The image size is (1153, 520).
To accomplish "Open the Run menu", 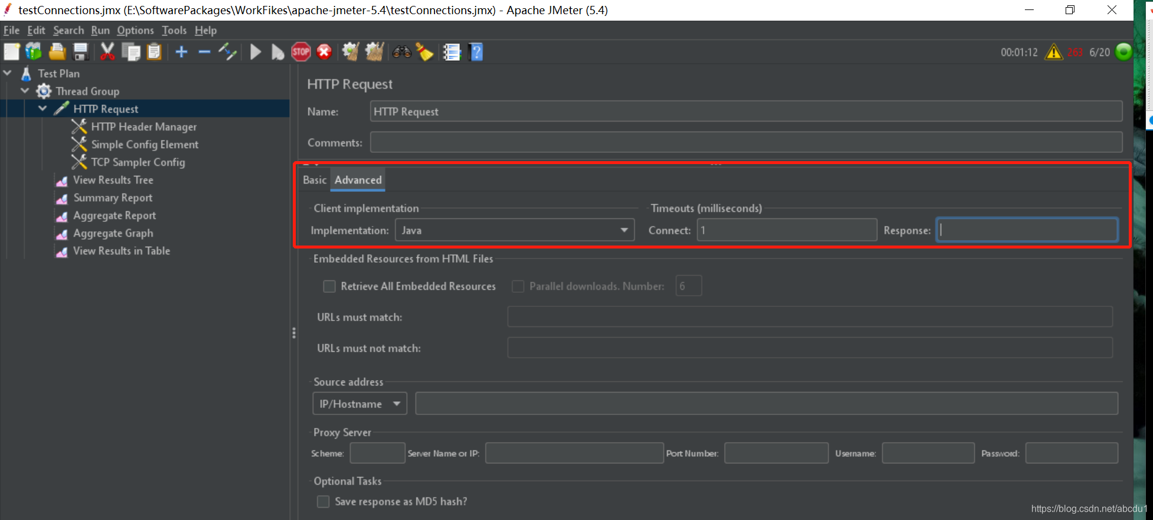I will point(100,30).
